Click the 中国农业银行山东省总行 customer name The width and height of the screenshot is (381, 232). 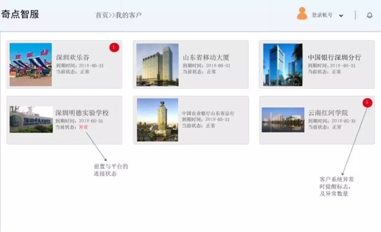tap(208, 113)
